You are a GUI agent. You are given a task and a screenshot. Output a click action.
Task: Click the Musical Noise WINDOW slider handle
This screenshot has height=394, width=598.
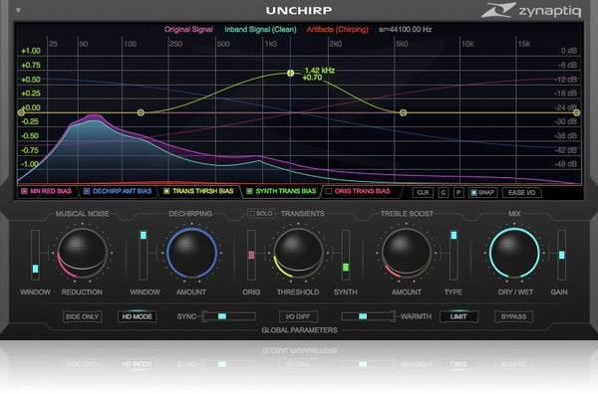pos(36,269)
